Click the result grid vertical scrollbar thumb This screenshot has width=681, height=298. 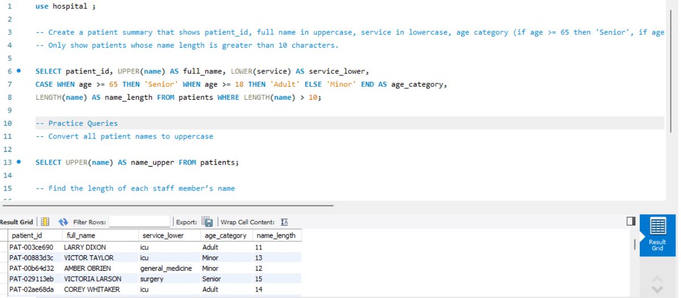[635, 244]
